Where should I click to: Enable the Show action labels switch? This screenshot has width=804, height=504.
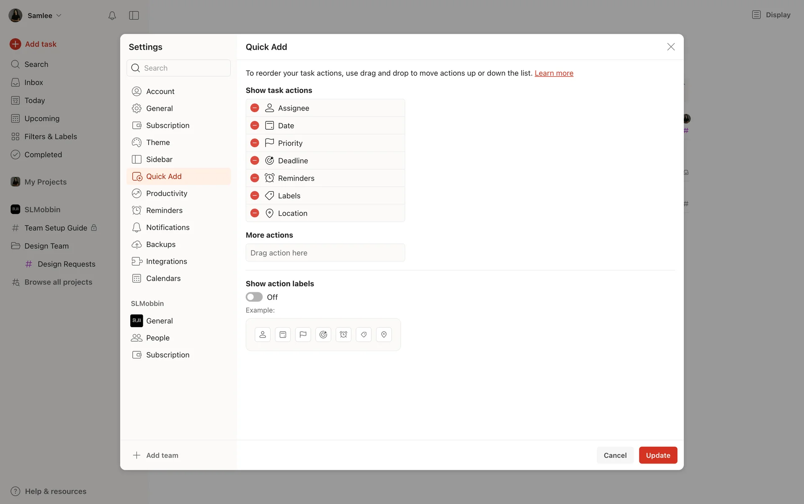coord(254,297)
